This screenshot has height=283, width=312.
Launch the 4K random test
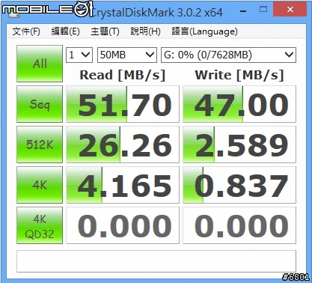[x=40, y=185]
